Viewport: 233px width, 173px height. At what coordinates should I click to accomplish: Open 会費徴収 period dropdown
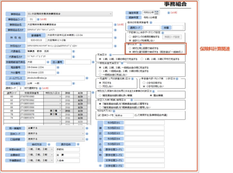point(40,155)
